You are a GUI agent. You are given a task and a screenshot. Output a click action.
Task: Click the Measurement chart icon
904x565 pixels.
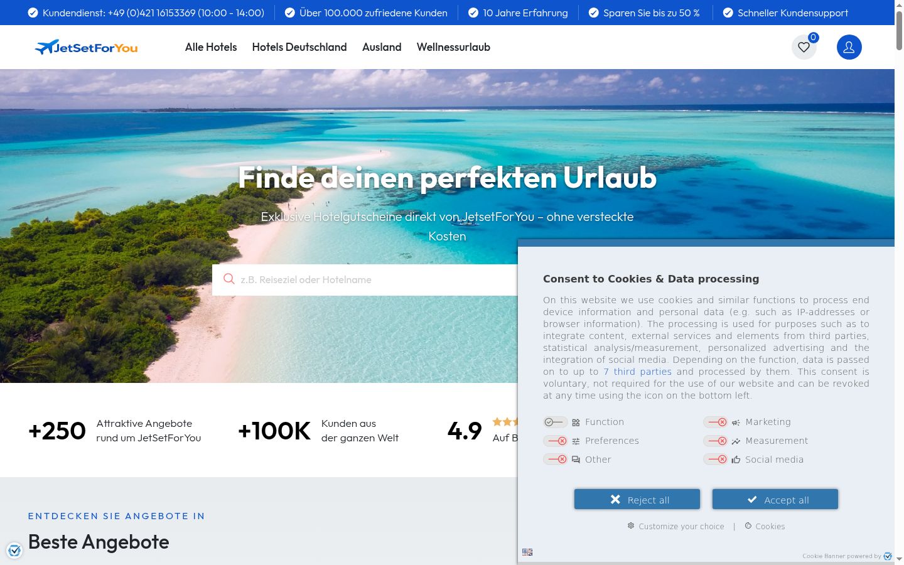(736, 441)
